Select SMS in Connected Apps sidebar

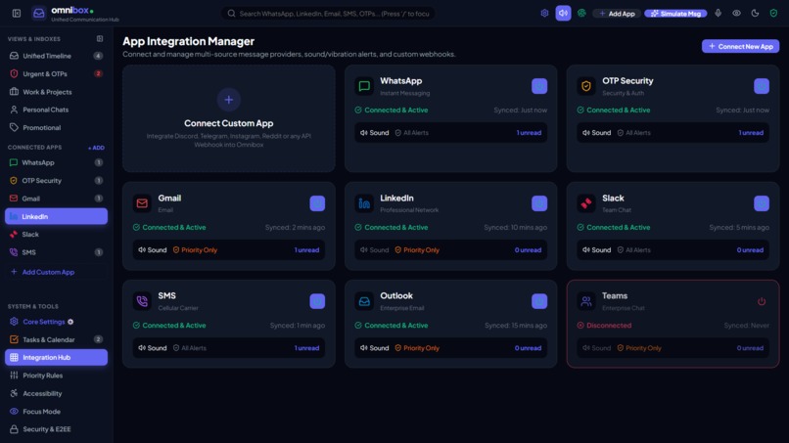56,252
